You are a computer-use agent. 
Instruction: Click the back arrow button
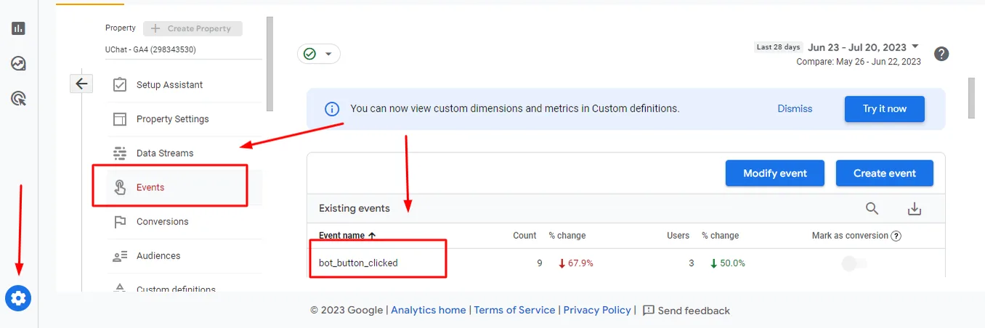[81, 83]
